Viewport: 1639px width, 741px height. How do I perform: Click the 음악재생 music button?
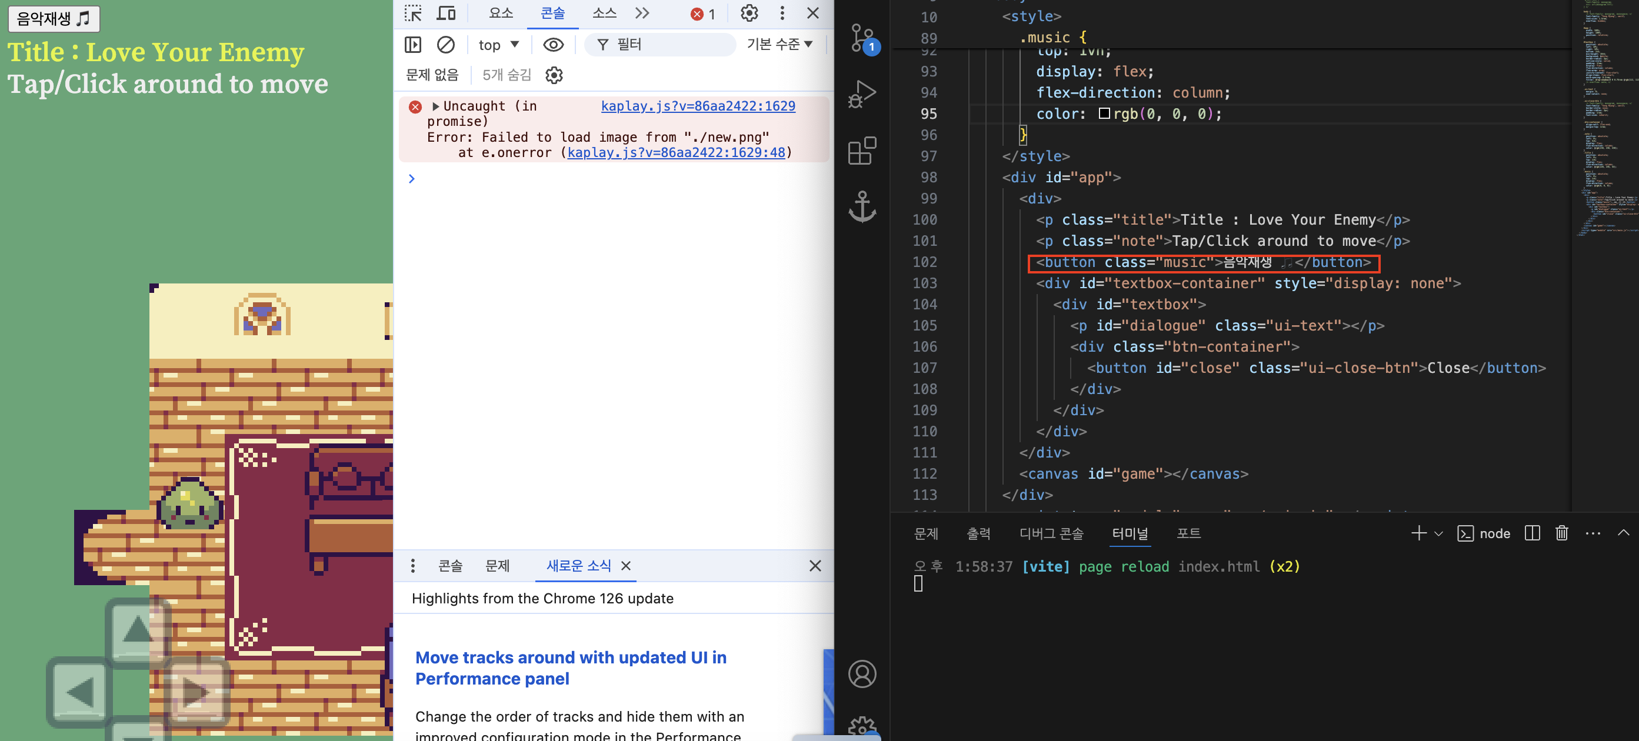(x=54, y=18)
